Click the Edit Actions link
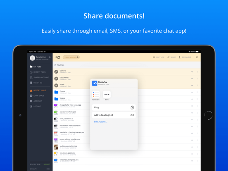 [101, 122]
